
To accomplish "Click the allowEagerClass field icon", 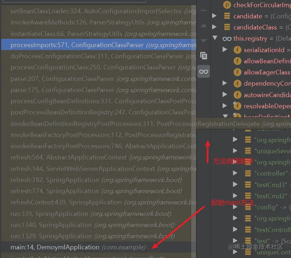I will pos(237,72).
